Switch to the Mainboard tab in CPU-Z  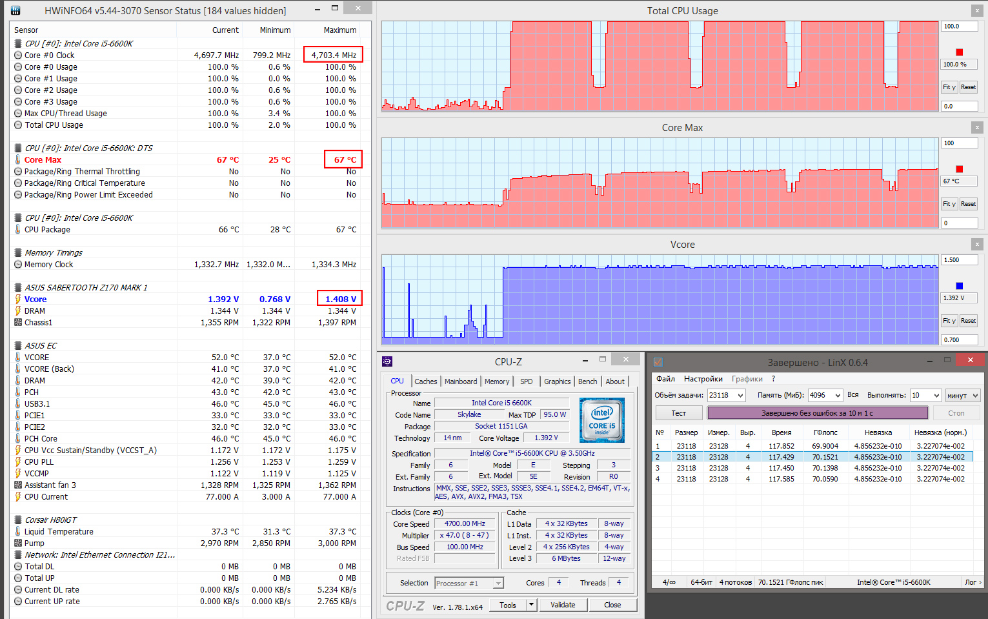pyautogui.click(x=461, y=381)
